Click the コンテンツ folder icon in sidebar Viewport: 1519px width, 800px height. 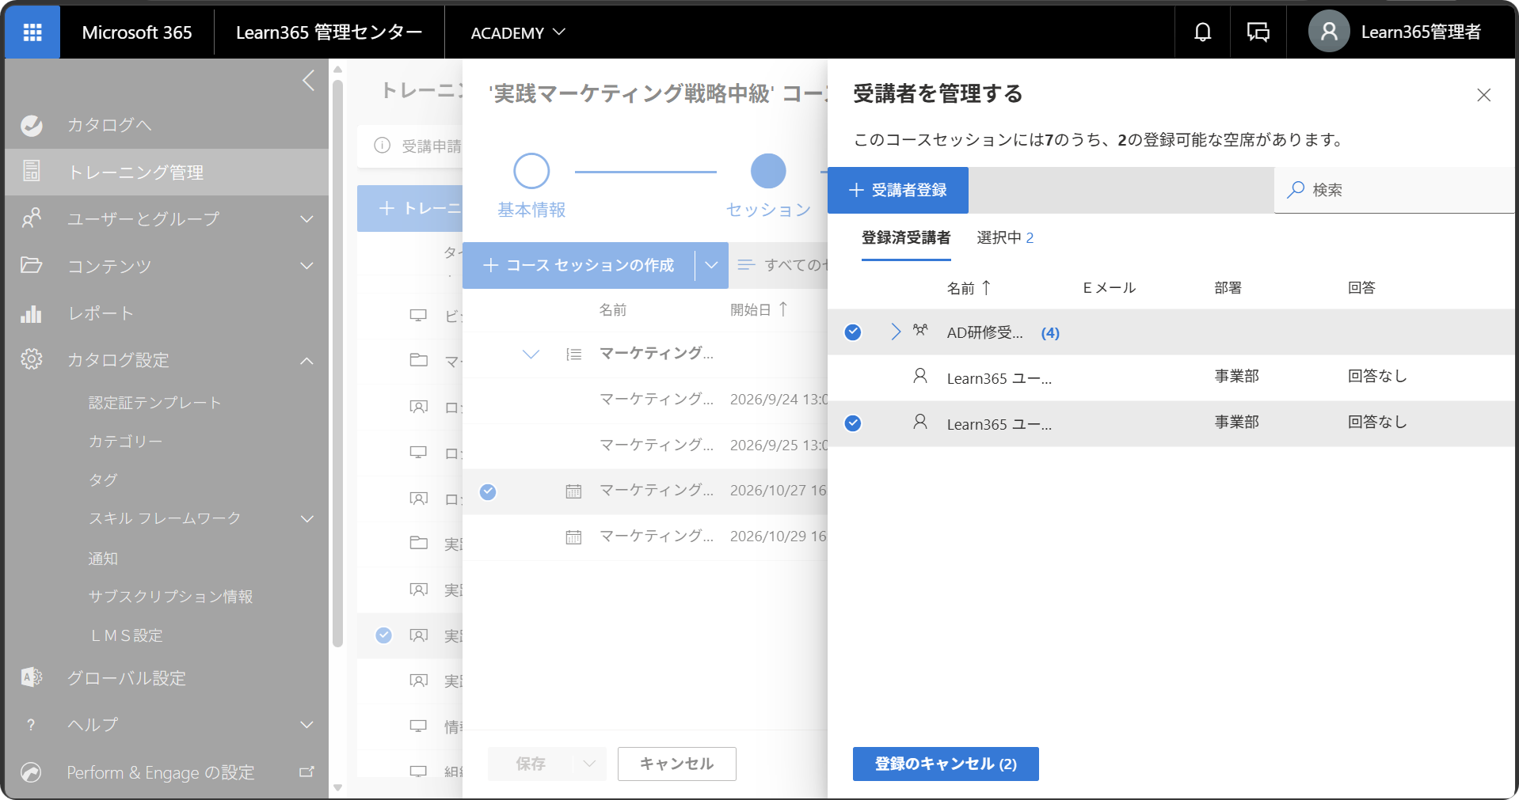click(32, 265)
